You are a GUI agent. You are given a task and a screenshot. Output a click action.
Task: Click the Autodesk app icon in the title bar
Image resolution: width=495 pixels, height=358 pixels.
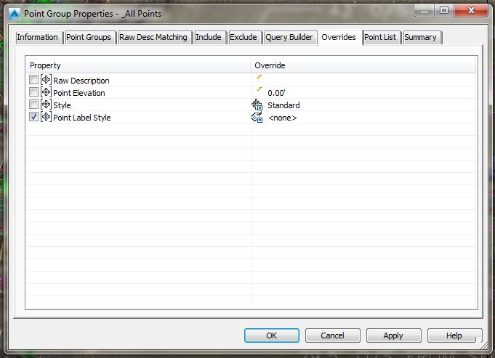[15, 14]
